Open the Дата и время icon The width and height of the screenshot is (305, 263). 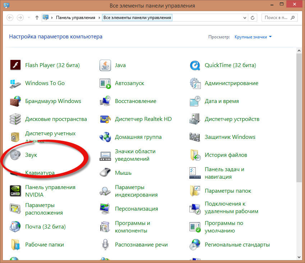coord(195,101)
